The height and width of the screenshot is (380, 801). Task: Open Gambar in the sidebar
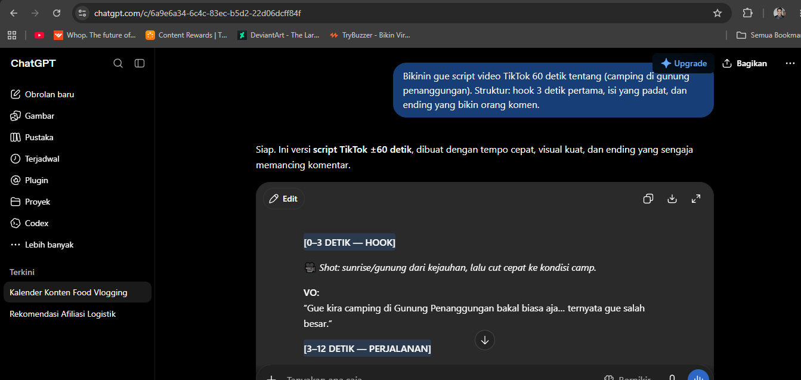[78, 116]
